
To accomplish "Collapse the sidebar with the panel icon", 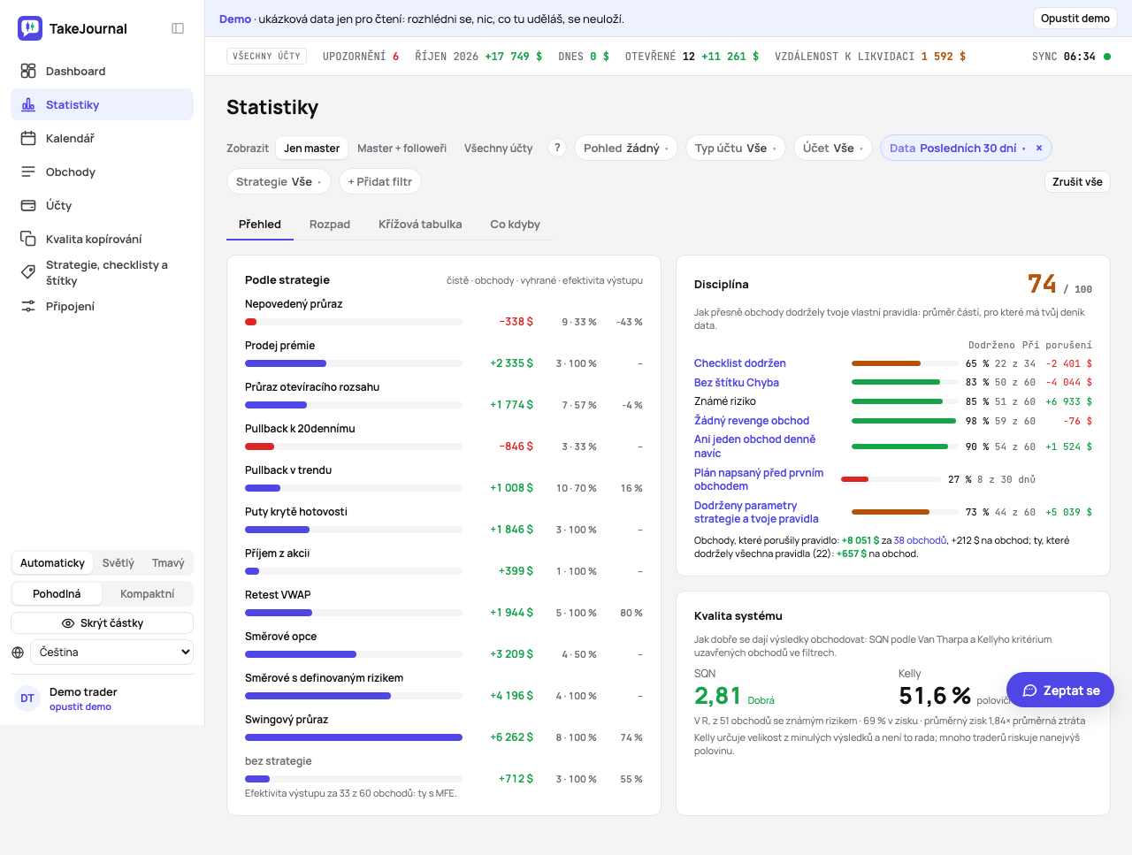I will coord(178,28).
